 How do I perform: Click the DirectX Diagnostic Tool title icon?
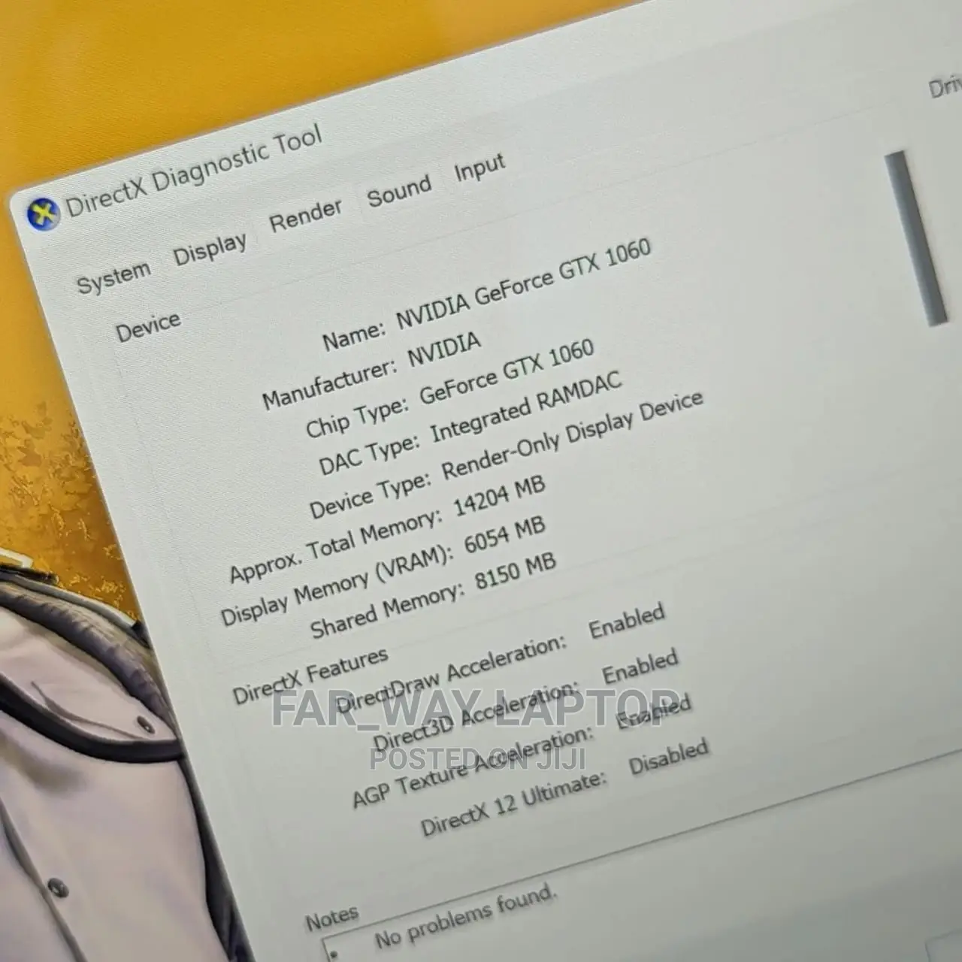tap(43, 214)
